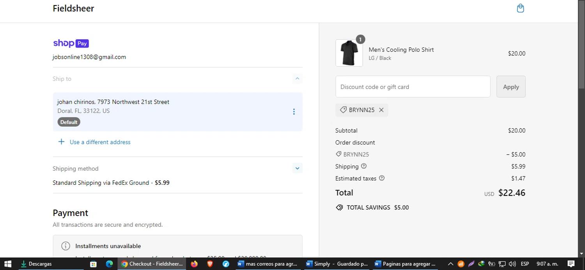585x270 pixels.
Task: Click the plus icon beside different address
Action: coord(61,142)
